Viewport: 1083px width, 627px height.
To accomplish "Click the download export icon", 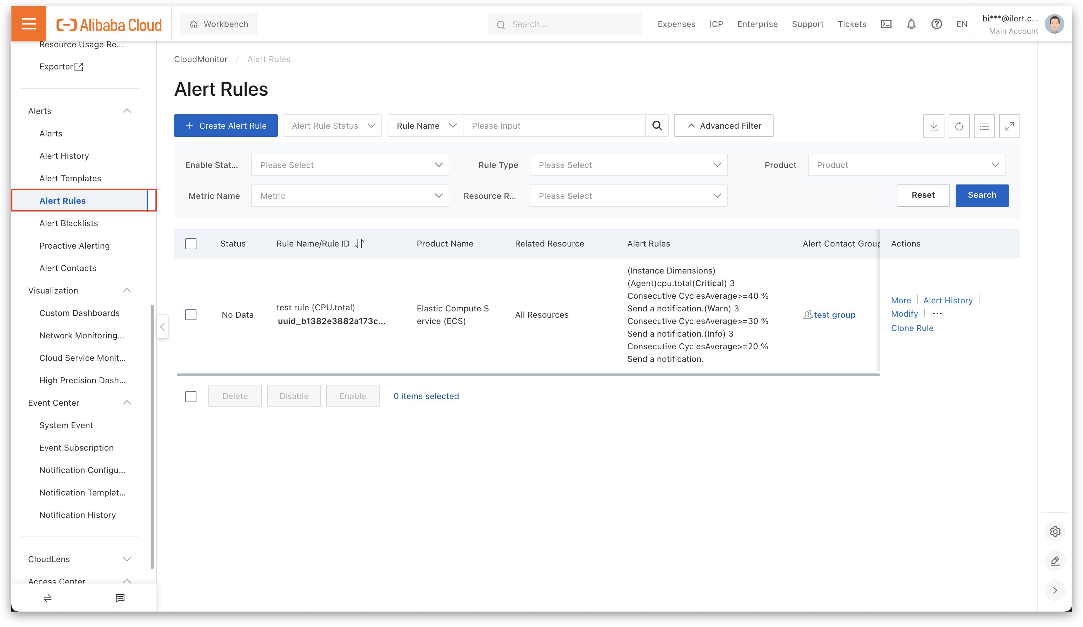I will [934, 126].
